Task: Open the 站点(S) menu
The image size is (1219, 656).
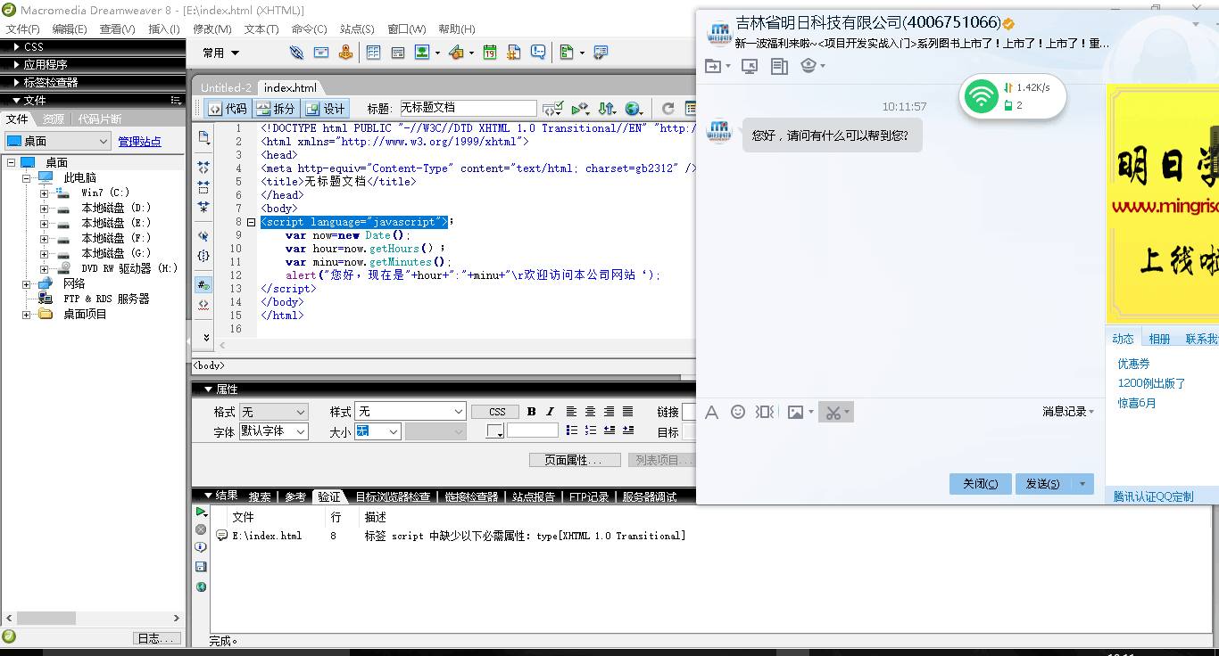Action: [x=357, y=29]
